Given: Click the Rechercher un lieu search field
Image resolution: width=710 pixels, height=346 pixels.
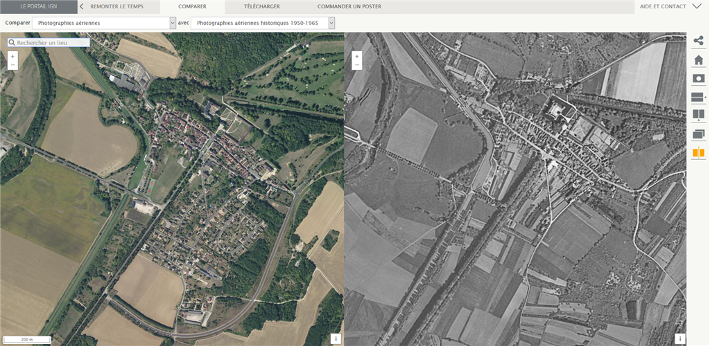Looking at the screenshot, I should (49, 42).
